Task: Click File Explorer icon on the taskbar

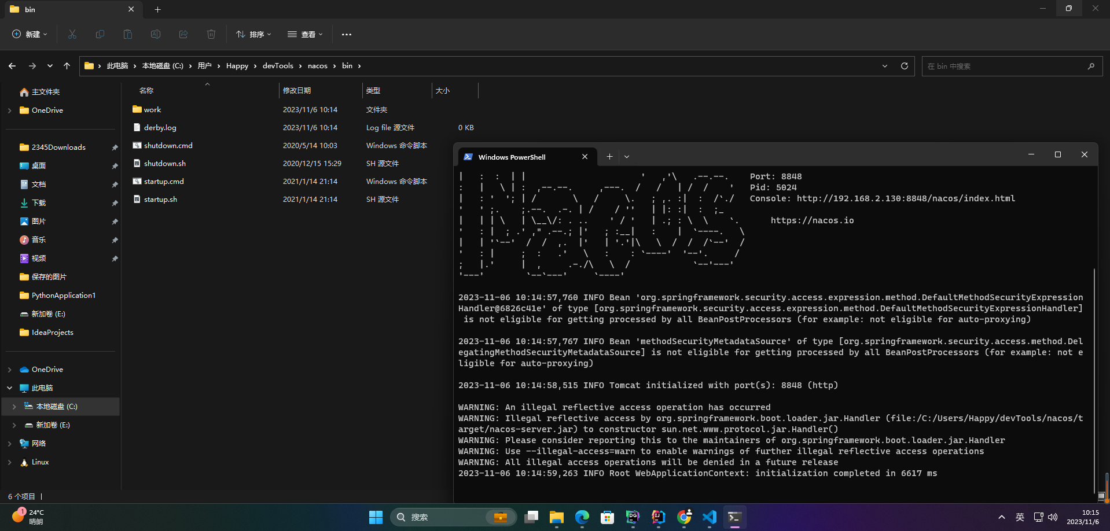Action: click(557, 517)
